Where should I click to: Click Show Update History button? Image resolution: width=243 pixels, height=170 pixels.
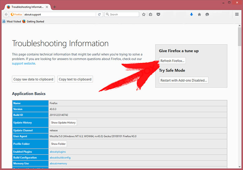coord(63,122)
